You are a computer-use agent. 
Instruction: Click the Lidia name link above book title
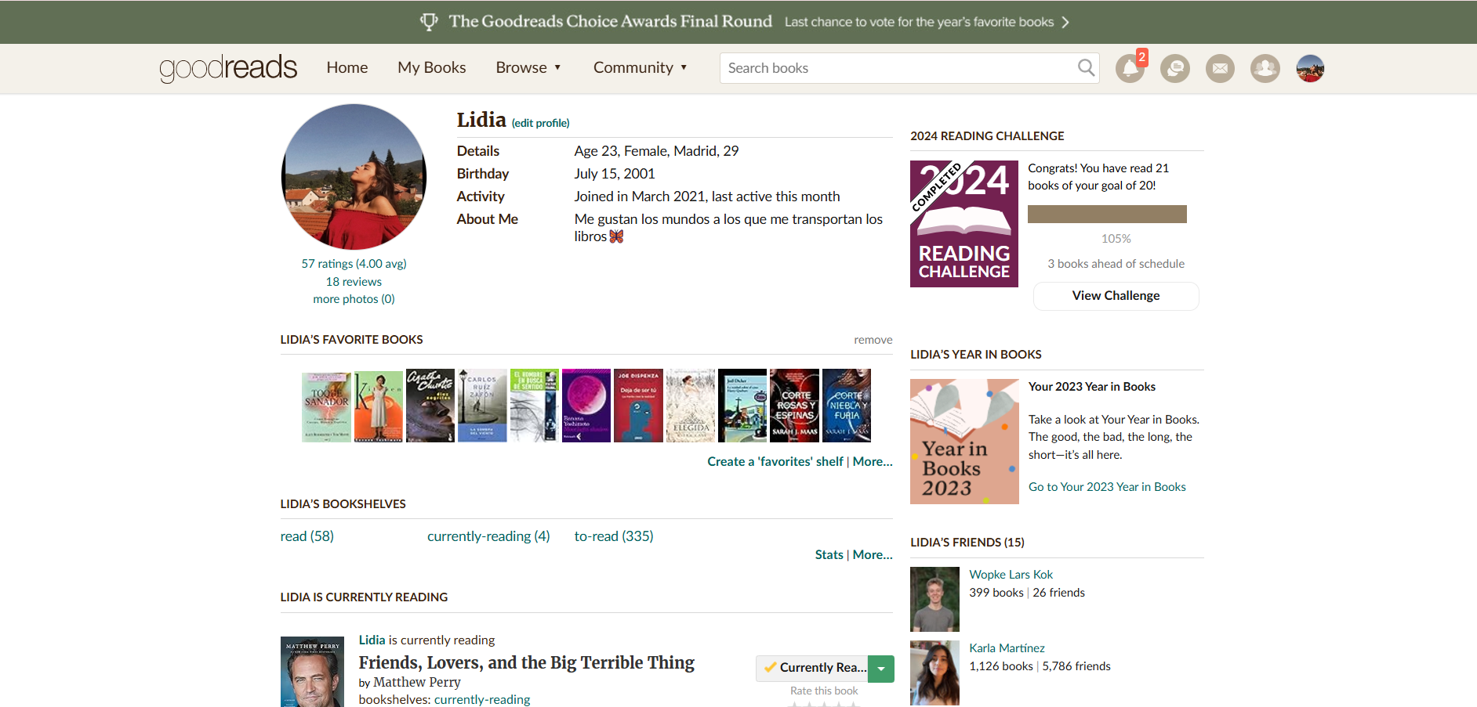click(372, 640)
